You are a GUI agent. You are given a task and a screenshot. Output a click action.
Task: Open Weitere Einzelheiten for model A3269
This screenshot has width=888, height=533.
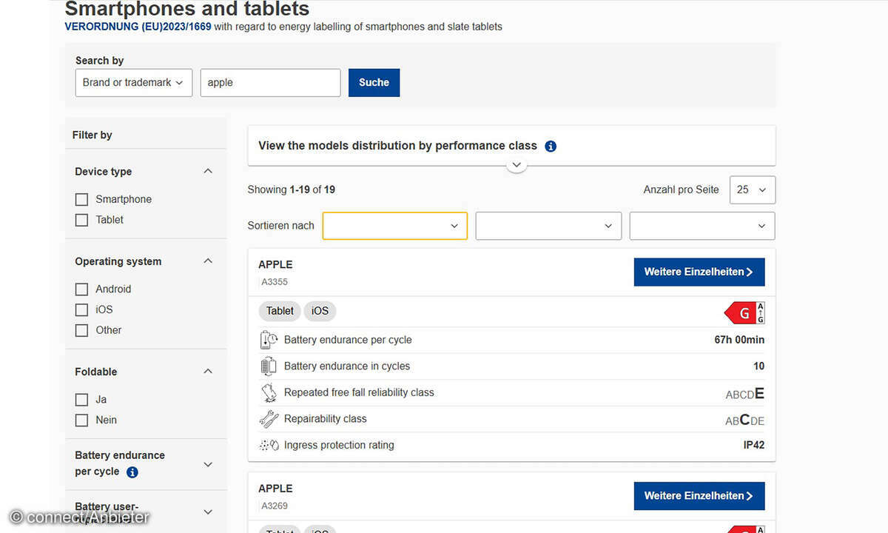(x=699, y=496)
